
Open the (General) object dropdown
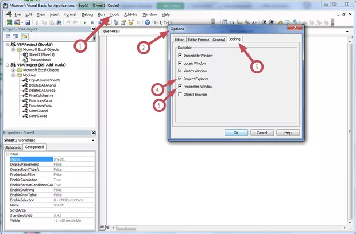(134, 31)
